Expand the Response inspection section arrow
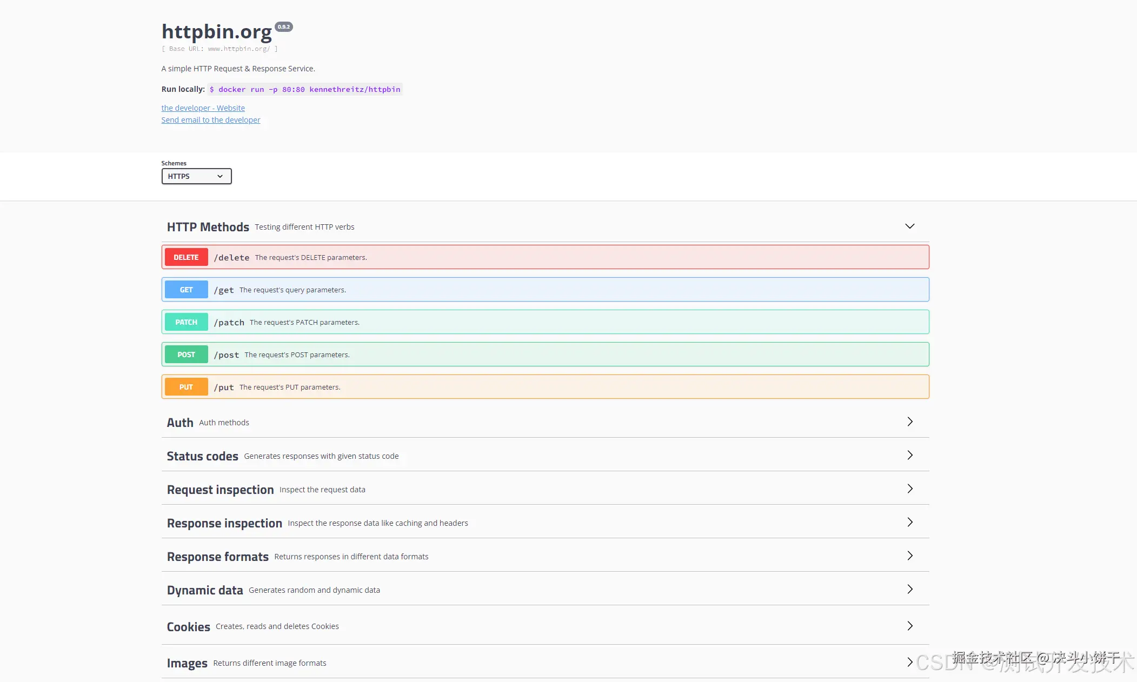 point(909,522)
